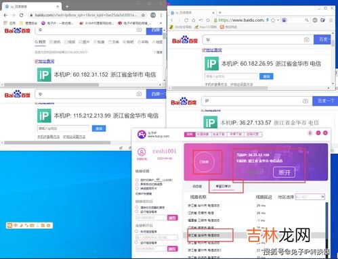
Task: Expand the dropdown arrow next to the 360 address star
Action: (278, 20)
